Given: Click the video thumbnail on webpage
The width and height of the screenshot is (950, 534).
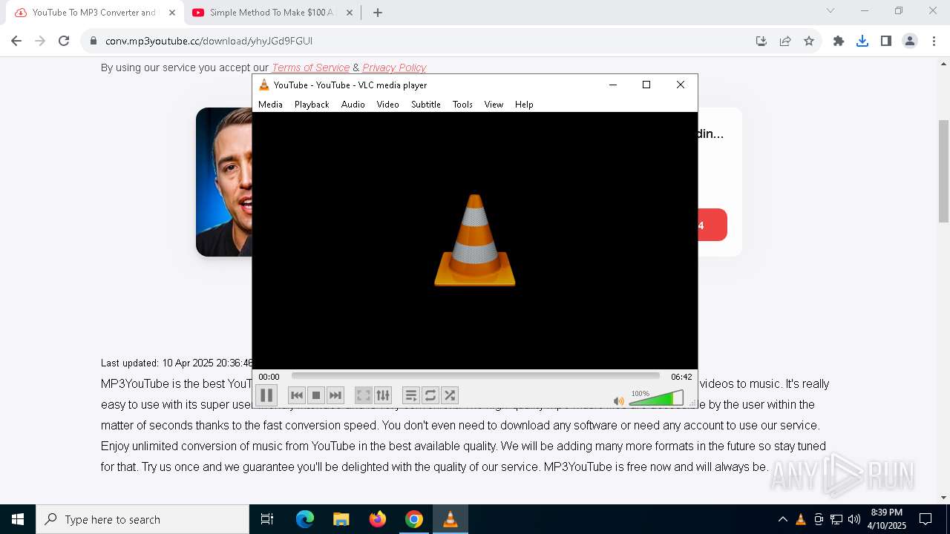Looking at the screenshot, I should tap(223, 182).
